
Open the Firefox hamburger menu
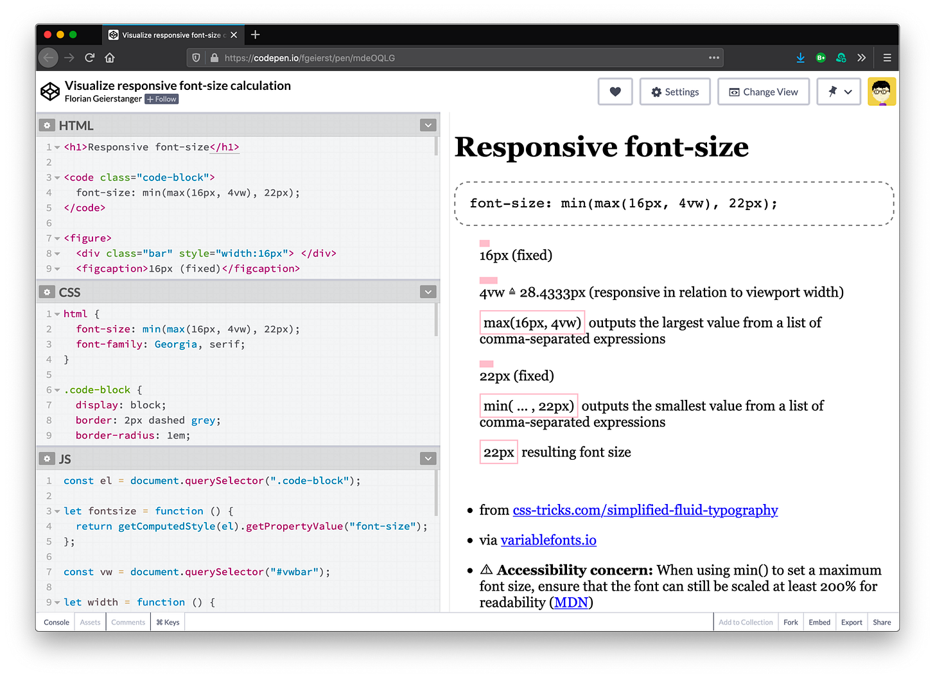point(887,58)
